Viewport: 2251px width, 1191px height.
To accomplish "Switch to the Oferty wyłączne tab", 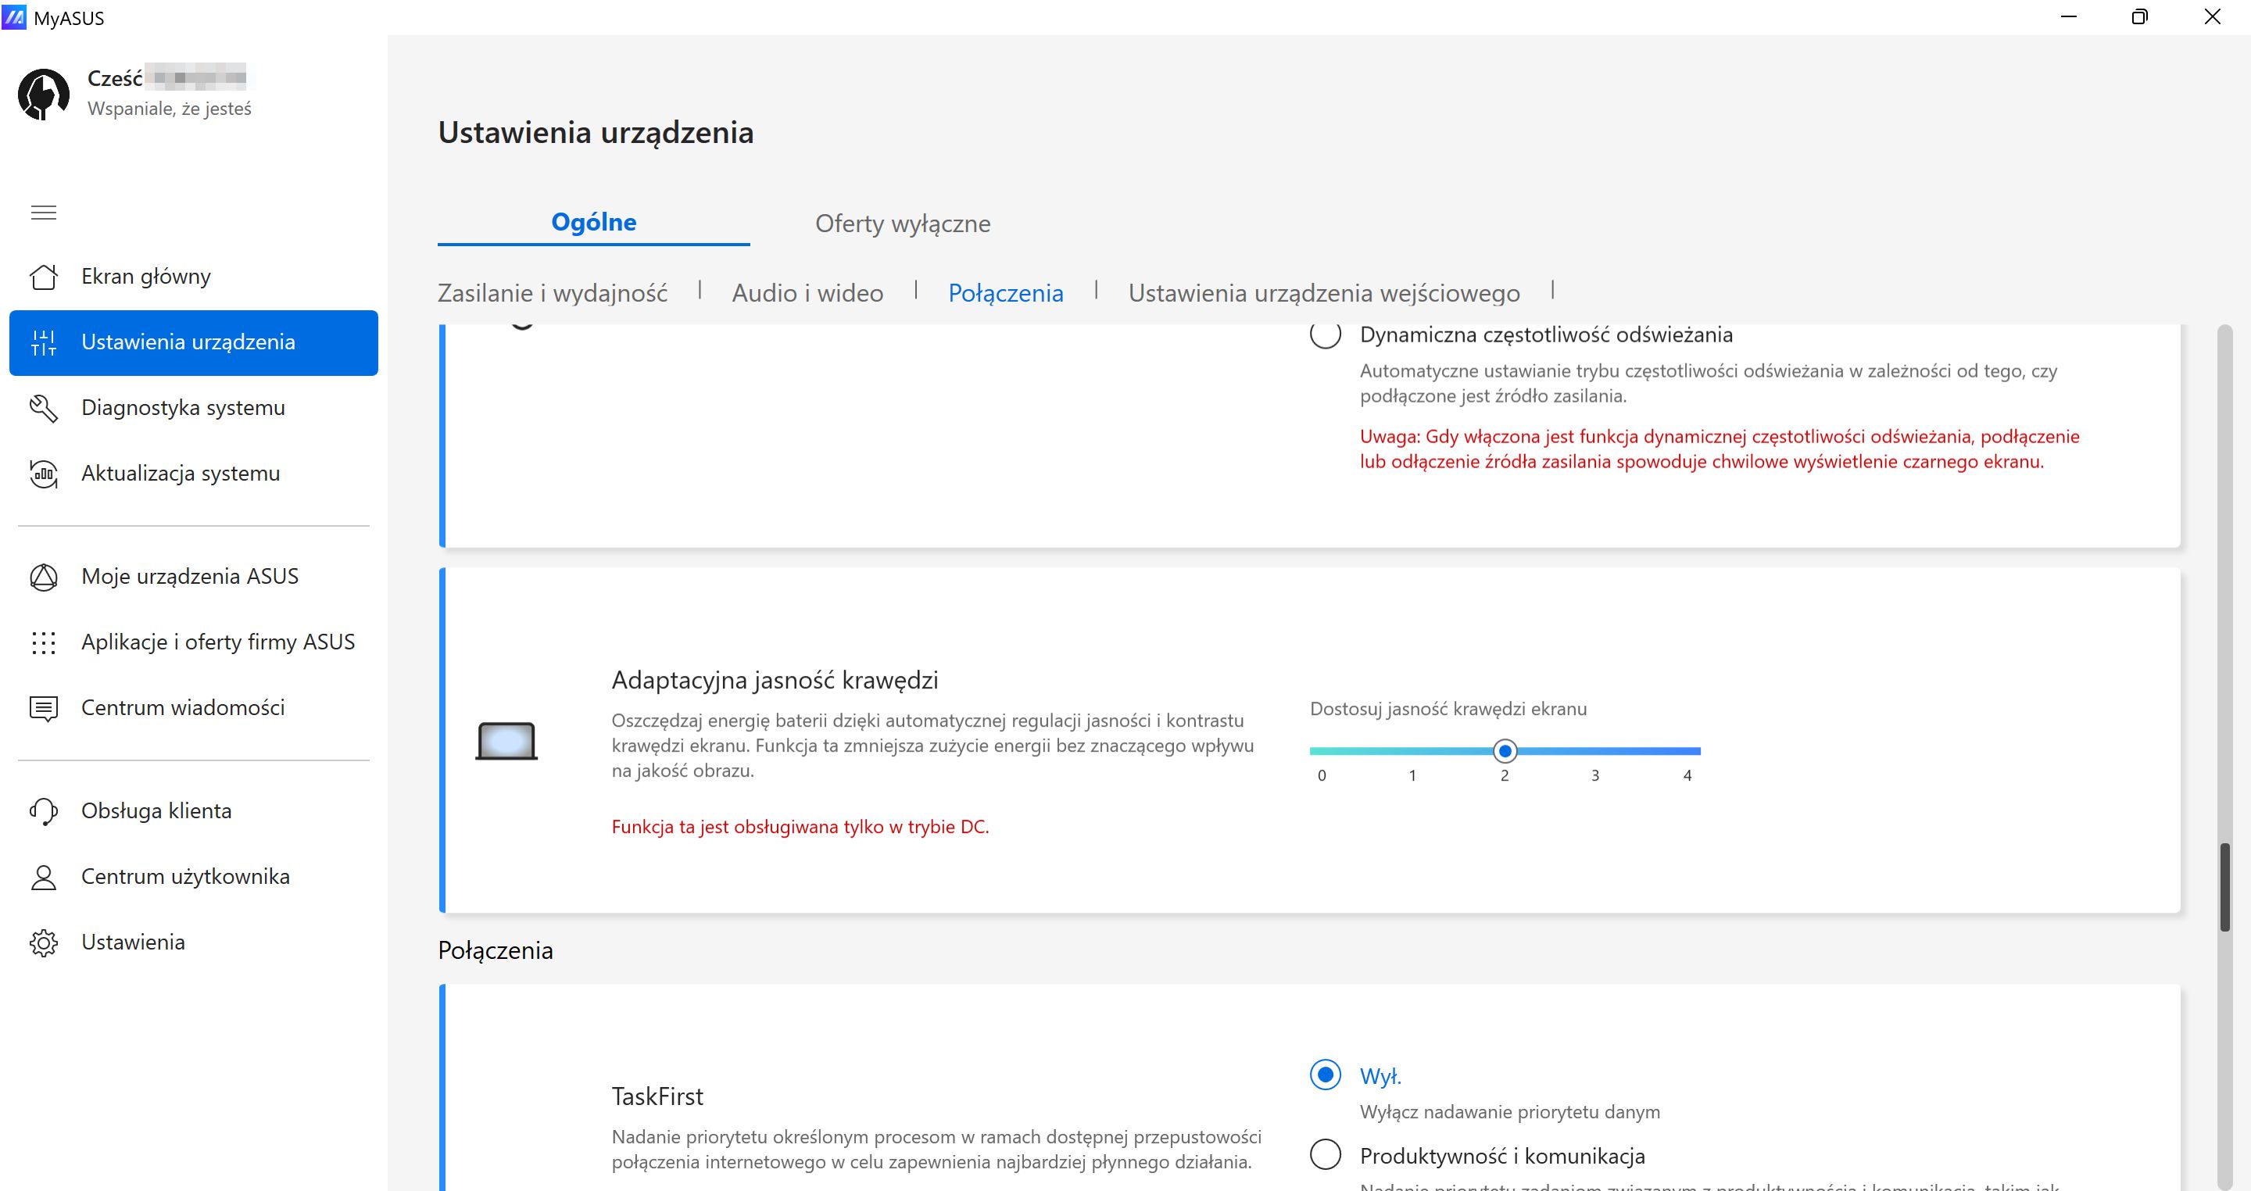I will (903, 224).
